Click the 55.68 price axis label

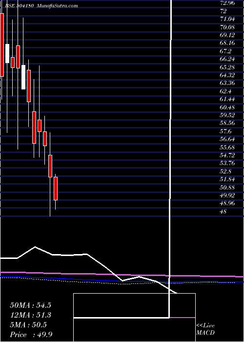click(227, 148)
